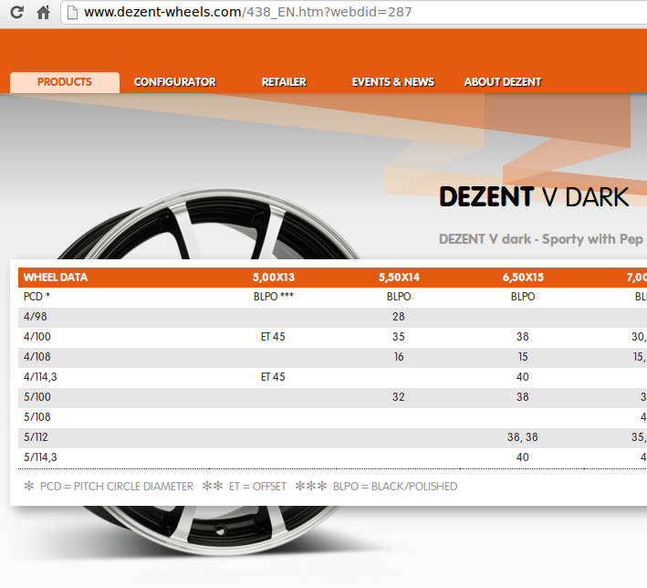Click the page info icon in address bar
Screen dimensions: 647x588
pyautogui.click(x=72, y=13)
